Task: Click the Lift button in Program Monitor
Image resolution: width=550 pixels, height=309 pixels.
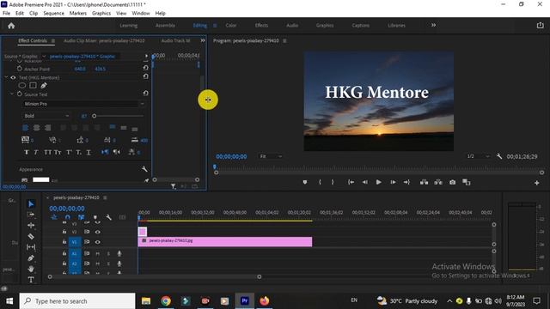Action: [x=424, y=182]
